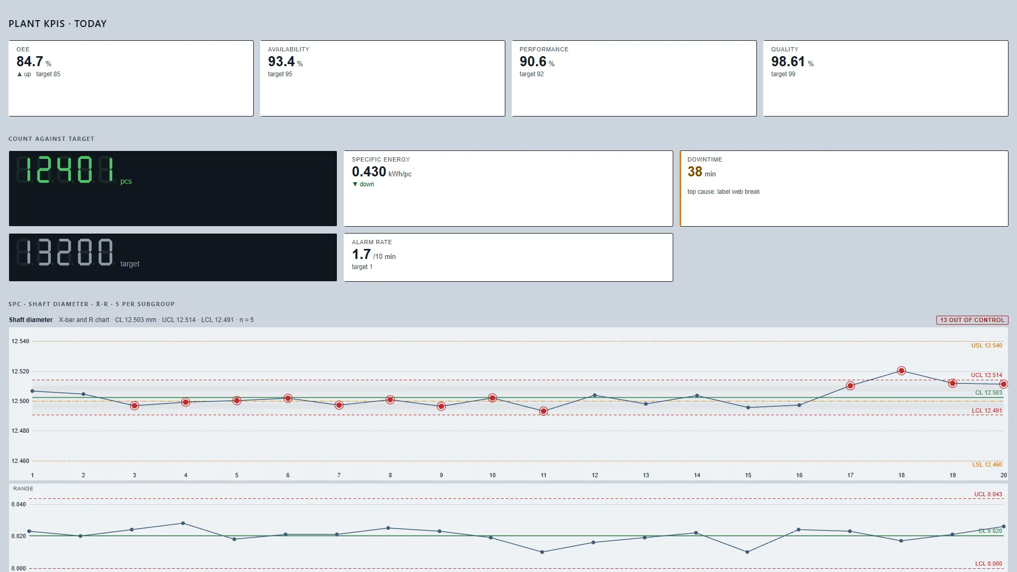This screenshot has height=572, width=1017.
Task: Click the range chart UCL 0.043 label
Action: [x=988, y=494]
